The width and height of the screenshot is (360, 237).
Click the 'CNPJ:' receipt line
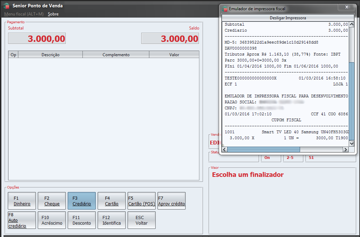pyautogui.click(x=254, y=108)
